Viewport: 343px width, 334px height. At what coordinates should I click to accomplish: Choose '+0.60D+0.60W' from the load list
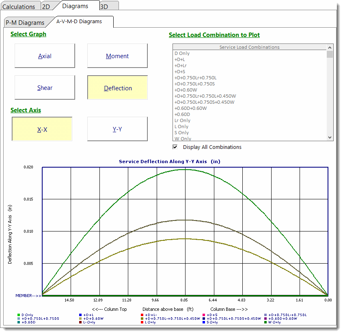tap(190, 108)
